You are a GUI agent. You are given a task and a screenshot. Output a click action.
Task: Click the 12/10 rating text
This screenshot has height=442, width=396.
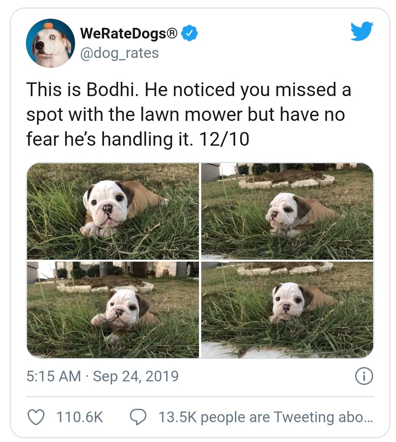tap(224, 139)
